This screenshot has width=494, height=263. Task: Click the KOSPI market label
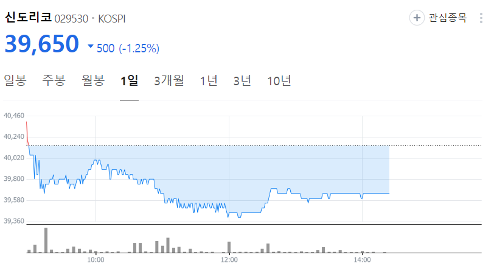tap(112, 19)
